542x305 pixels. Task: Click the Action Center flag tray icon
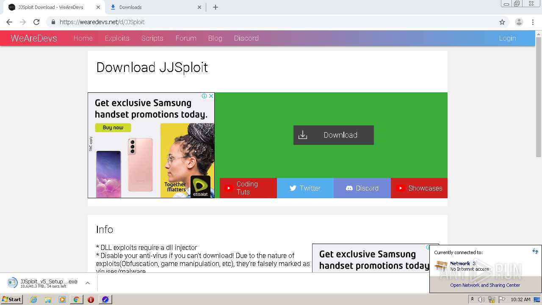click(502, 299)
